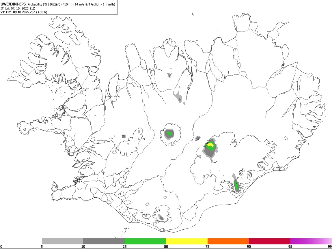Screen dimensions: 332x249
Task: Click the initial time line 'IT: þri. 07. 10. 2025 21Z'
Action: coord(18,8)
